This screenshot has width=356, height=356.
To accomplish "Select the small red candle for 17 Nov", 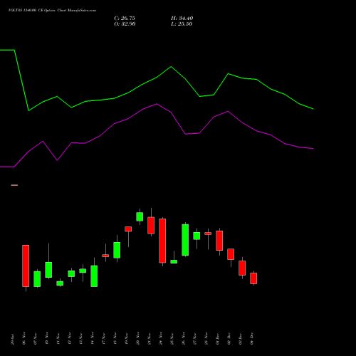I will coord(105,256).
